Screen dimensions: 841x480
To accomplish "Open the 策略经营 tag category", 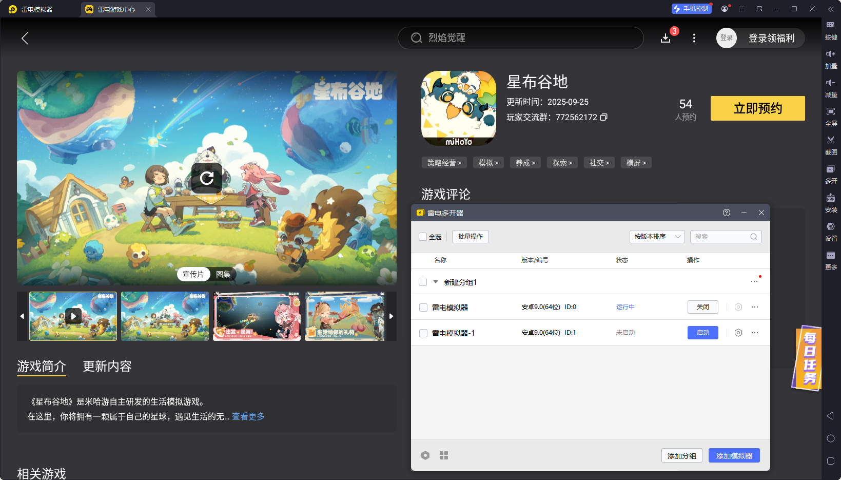I will (444, 163).
